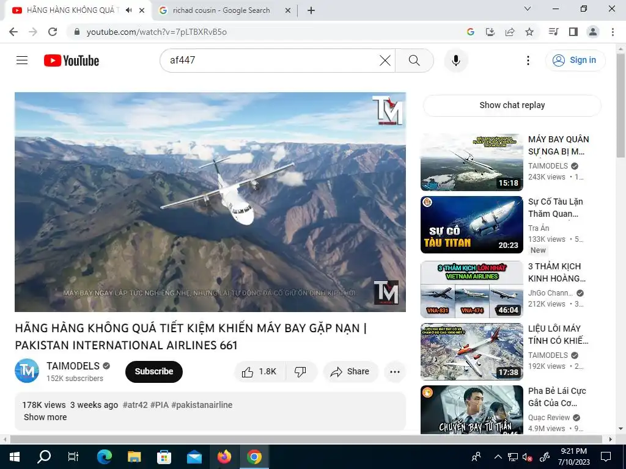Install app via address bar icon

[x=490, y=32]
